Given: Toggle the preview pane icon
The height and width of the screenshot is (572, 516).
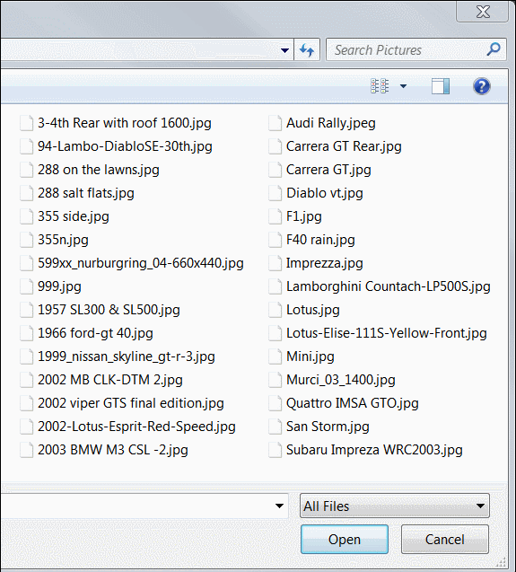Looking at the screenshot, I should point(440,86).
